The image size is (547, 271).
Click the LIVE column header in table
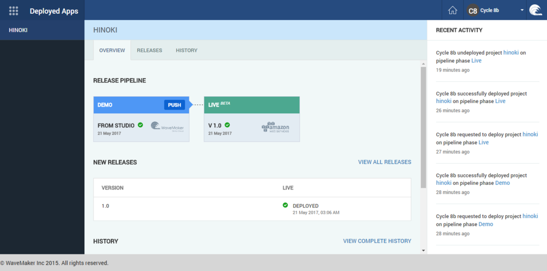(288, 188)
